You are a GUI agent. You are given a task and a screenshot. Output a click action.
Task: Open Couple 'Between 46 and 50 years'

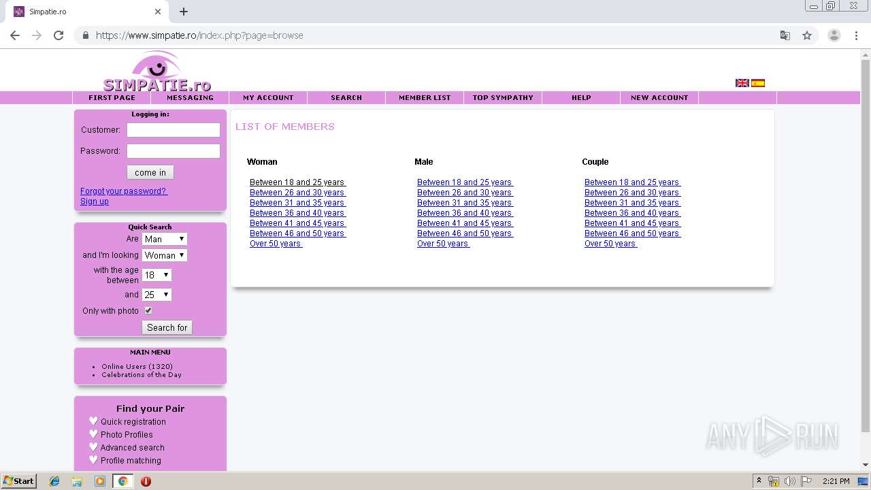pyautogui.click(x=632, y=233)
